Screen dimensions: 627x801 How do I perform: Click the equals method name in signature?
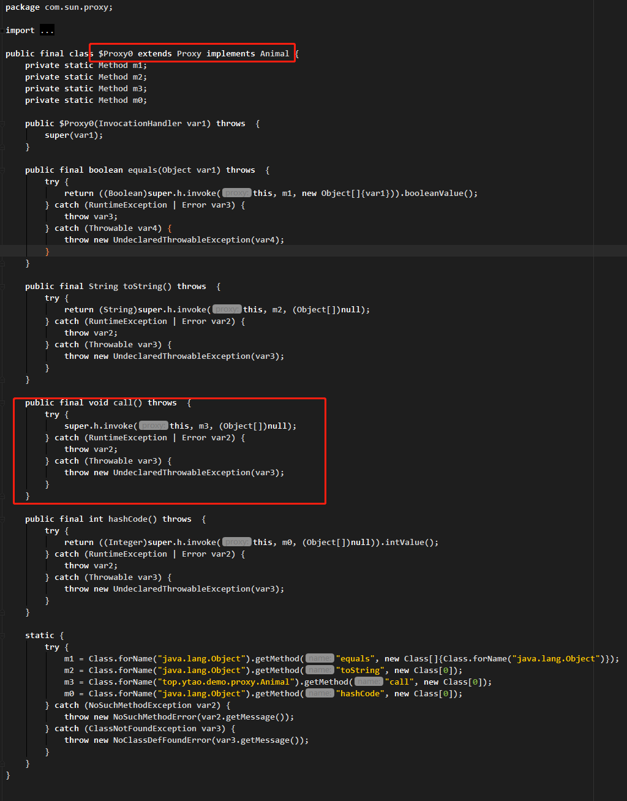point(143,170)
